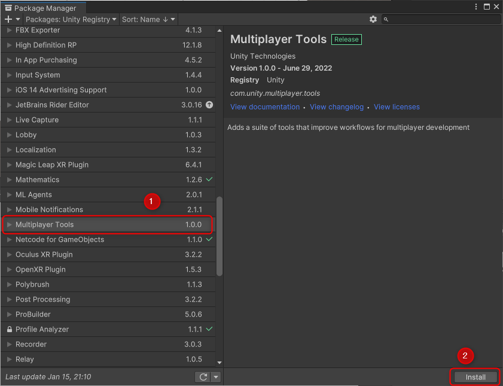Expand the Multiplayer Tools package entry
The image size is (503, 386).
pos(8,224)
